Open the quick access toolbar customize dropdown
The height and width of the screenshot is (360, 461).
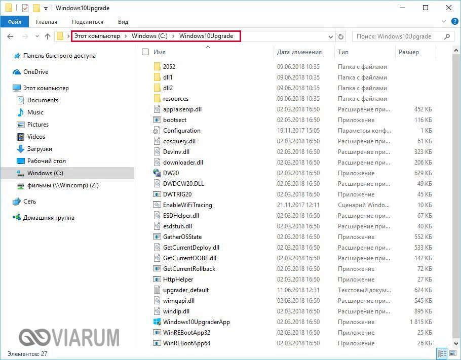pyautogui.click(x=46, y=9)
